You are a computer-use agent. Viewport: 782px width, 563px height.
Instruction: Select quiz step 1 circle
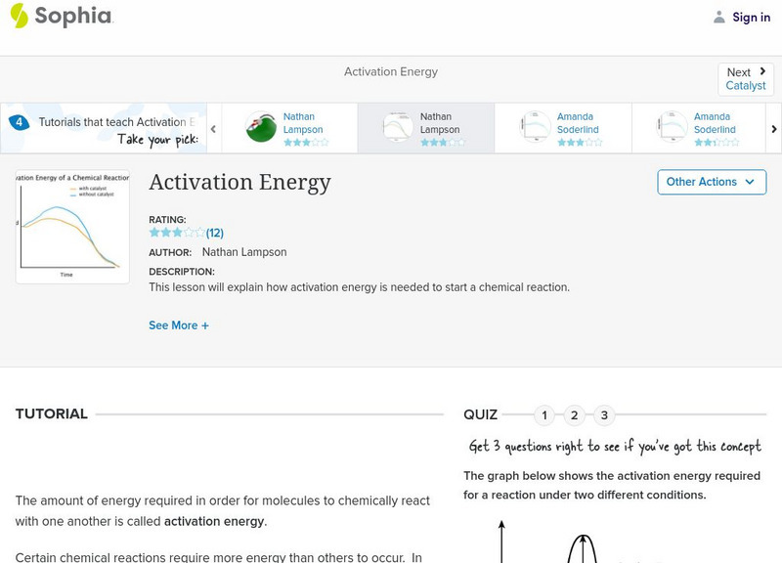point(543,415)
